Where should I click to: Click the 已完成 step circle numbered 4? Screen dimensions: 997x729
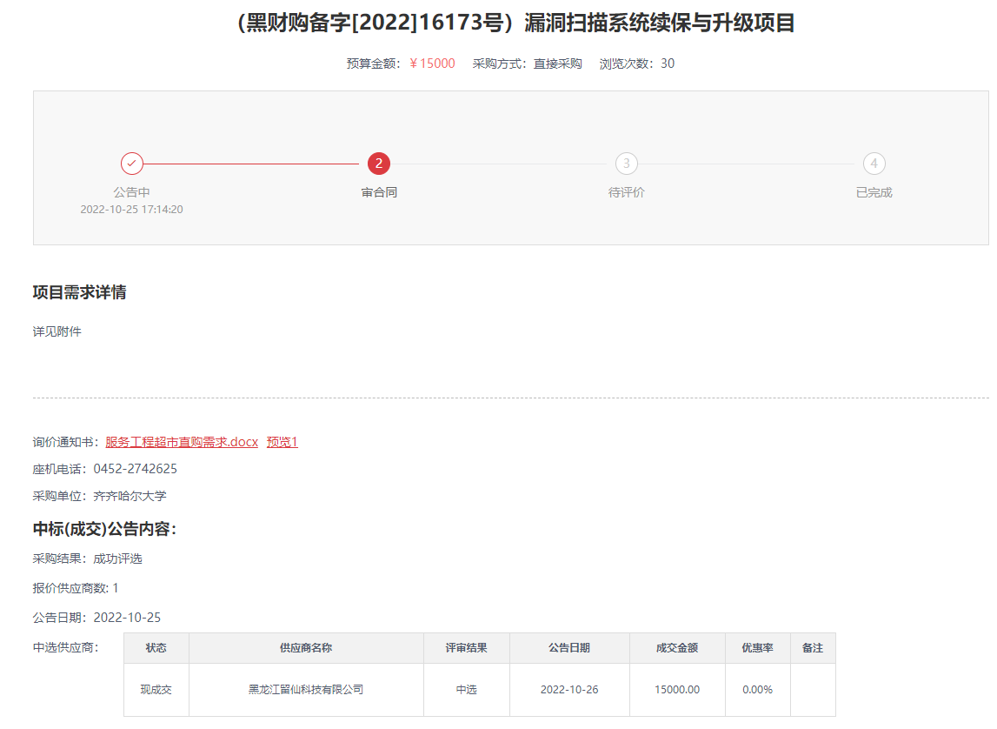[873, 164]
